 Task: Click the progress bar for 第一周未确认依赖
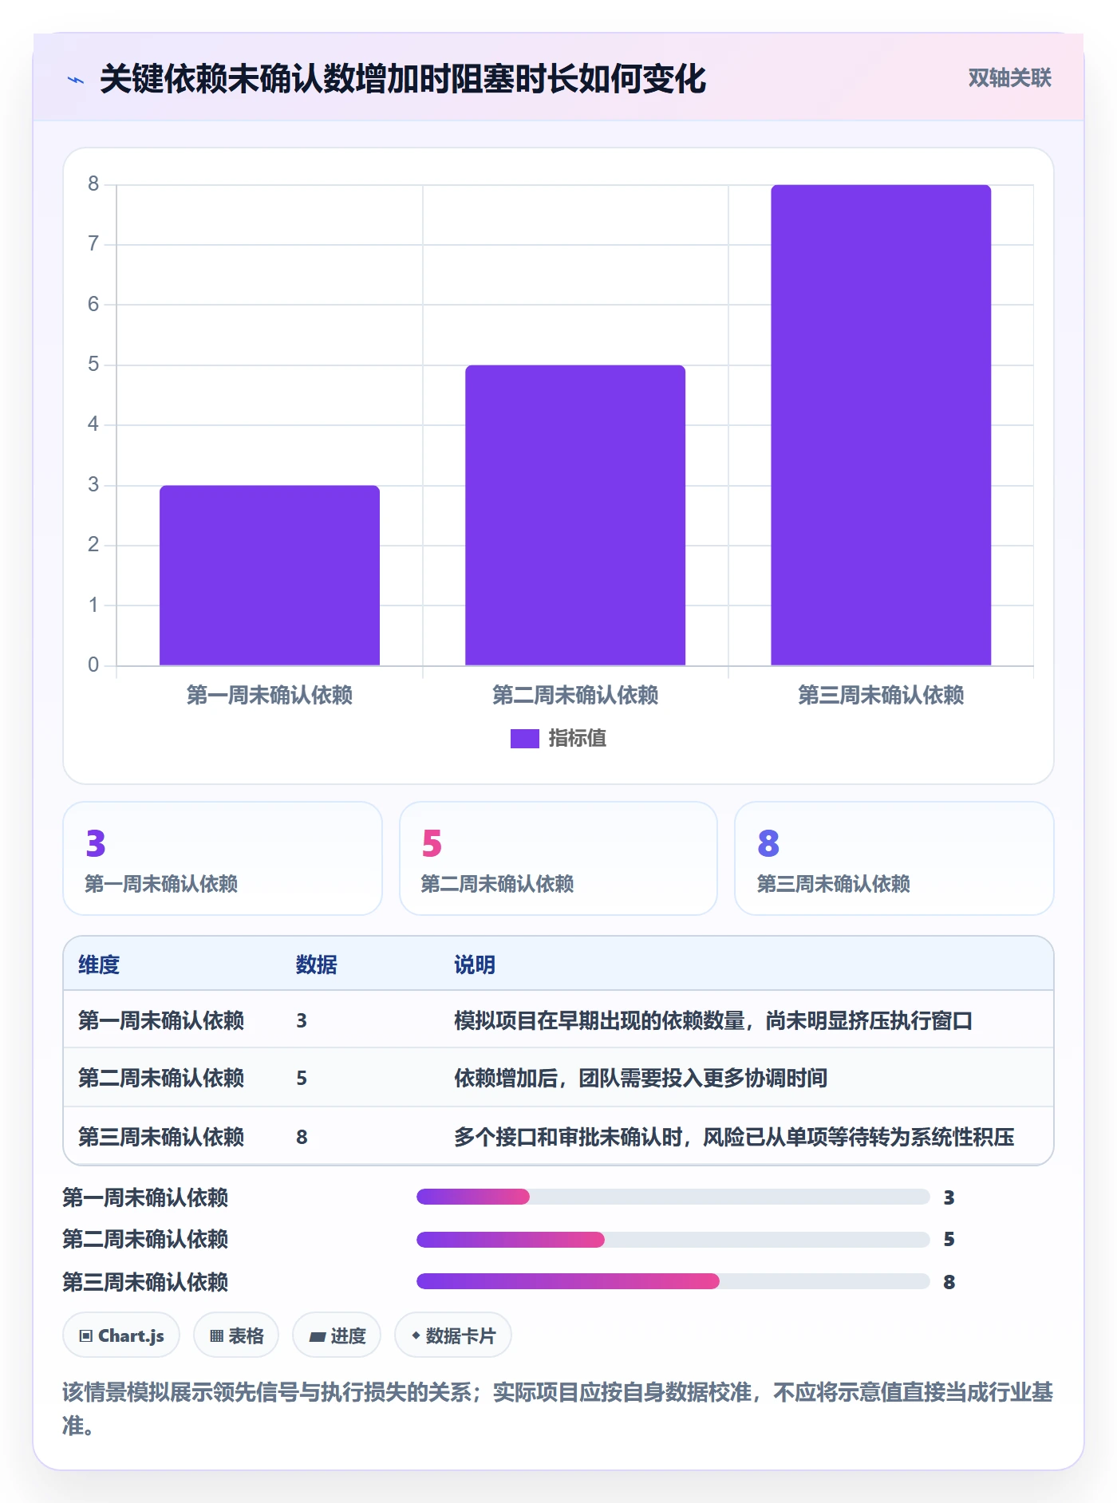(673, 1197)
